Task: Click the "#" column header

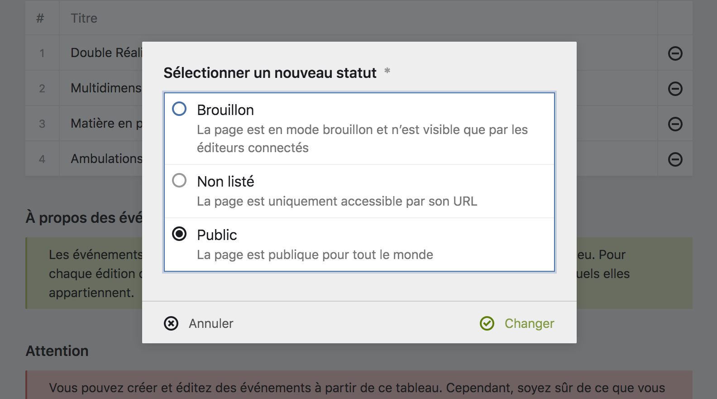Action: (x=40, y=18)
